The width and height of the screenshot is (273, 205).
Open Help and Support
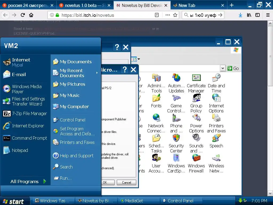click(75, 156)
